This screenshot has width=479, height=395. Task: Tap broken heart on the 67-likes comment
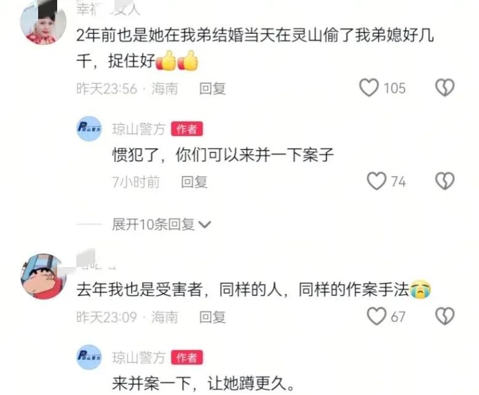pos(445,316)
